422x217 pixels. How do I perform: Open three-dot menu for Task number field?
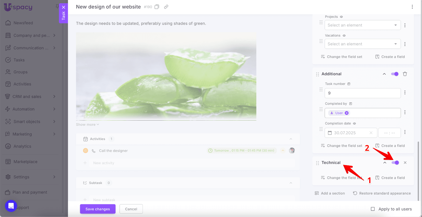[x=405, y=93]
